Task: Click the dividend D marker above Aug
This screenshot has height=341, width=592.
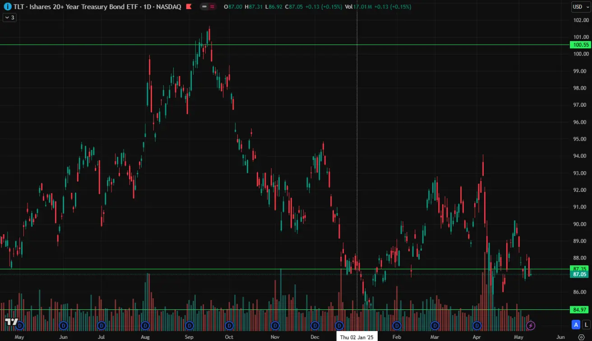Action: [145, 325]
